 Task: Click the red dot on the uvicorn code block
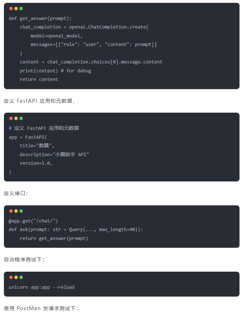pos(11,277)
